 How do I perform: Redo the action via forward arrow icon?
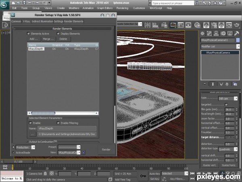(x=37, y=3)
